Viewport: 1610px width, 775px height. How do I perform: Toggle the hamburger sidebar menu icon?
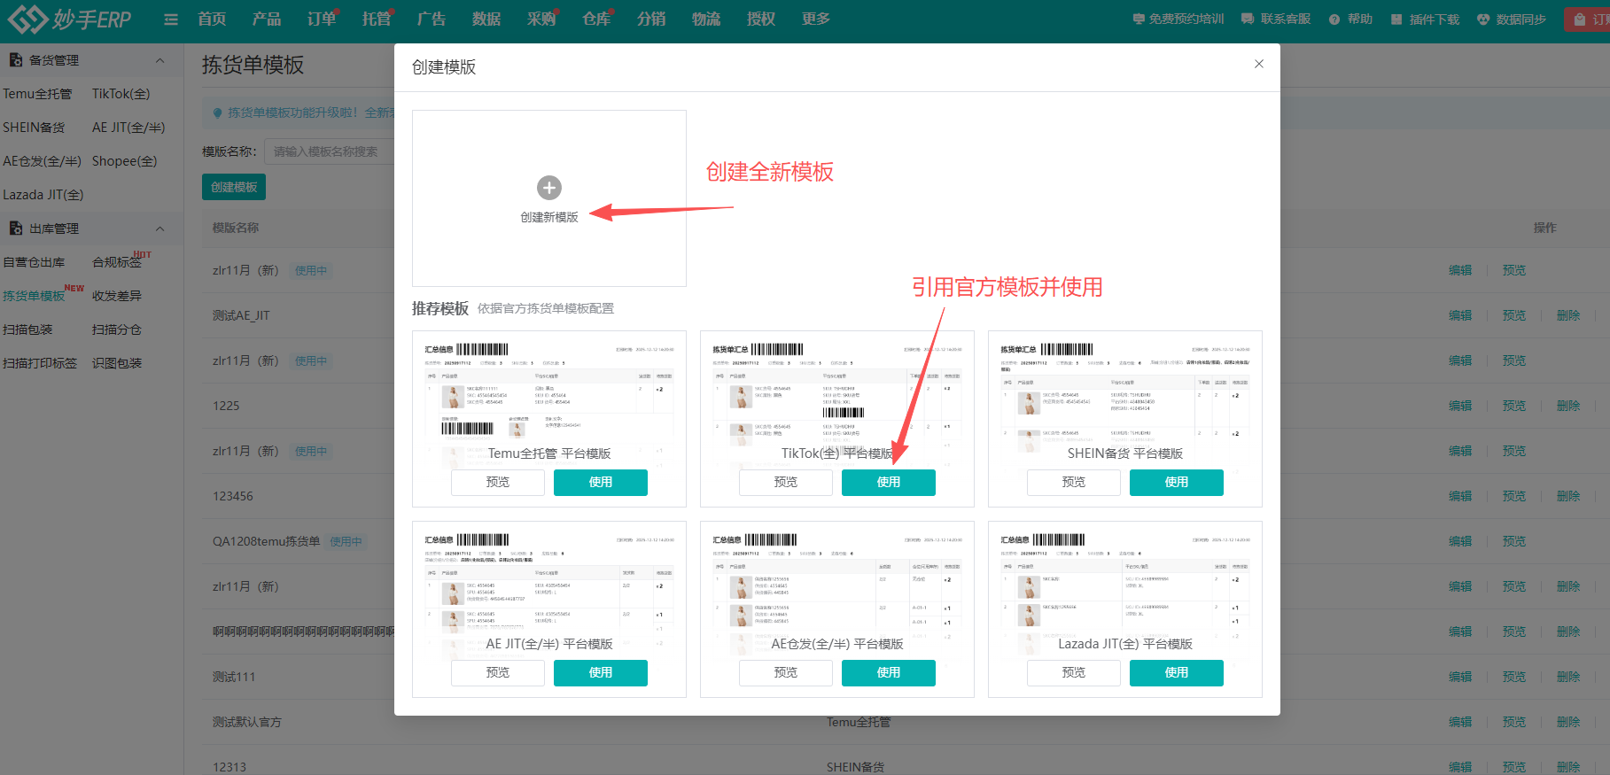(171, 19)
